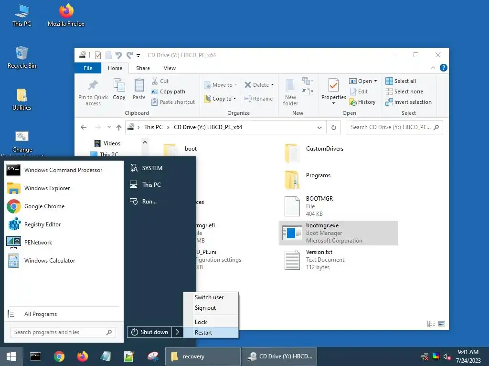Launch Windows Command Processor from Start menu
The width and height of the screenshot is (489, 366).
64,170
